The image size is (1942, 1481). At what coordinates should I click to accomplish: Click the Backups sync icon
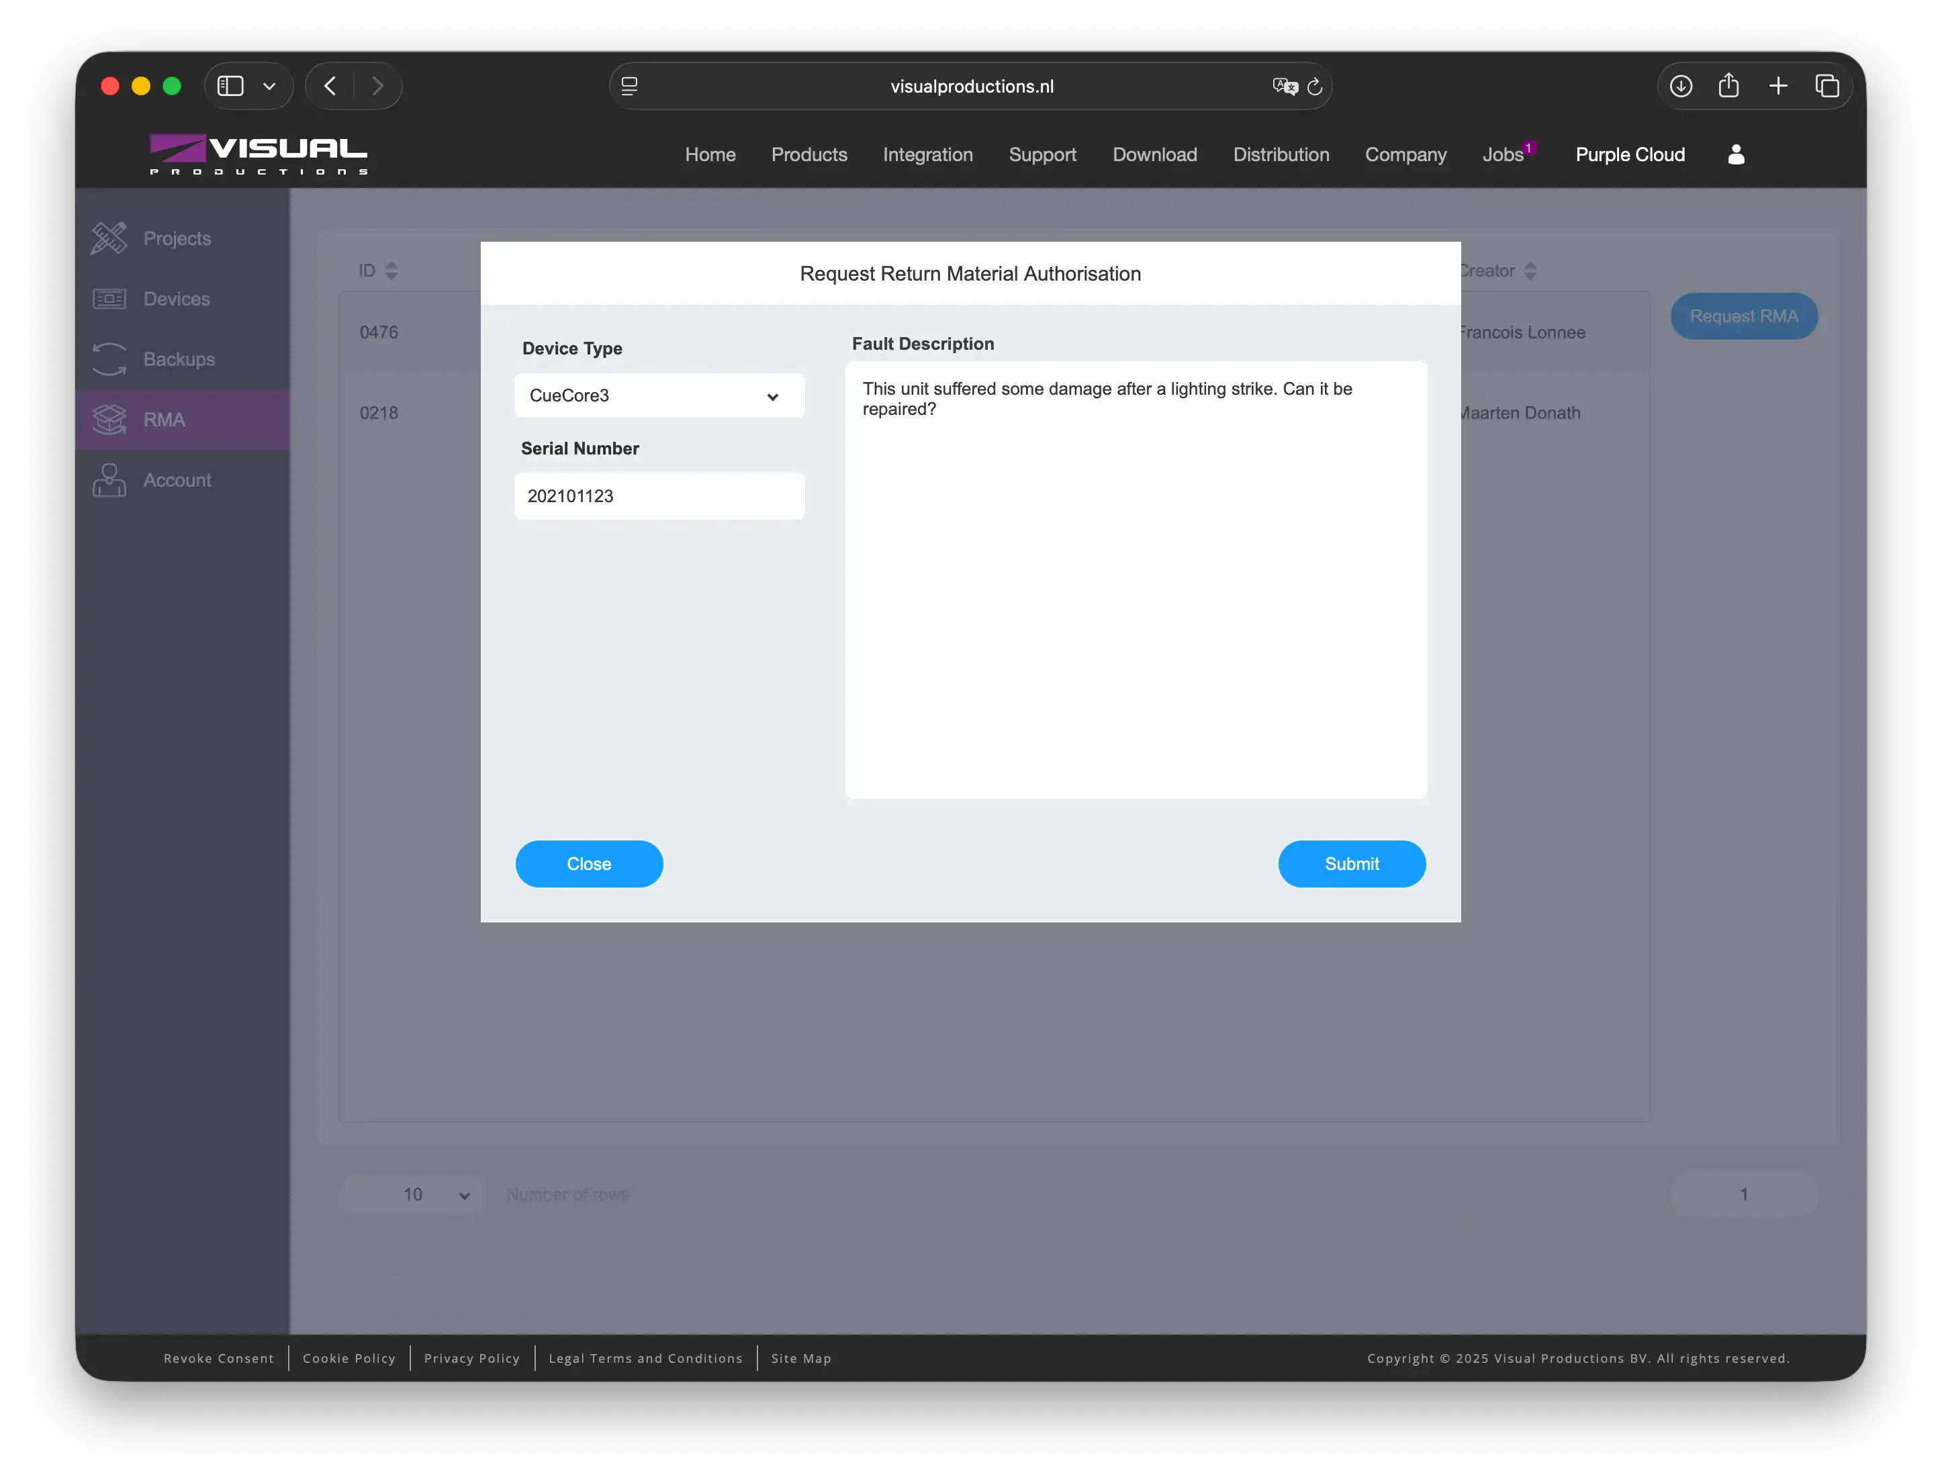click(109, 359)
